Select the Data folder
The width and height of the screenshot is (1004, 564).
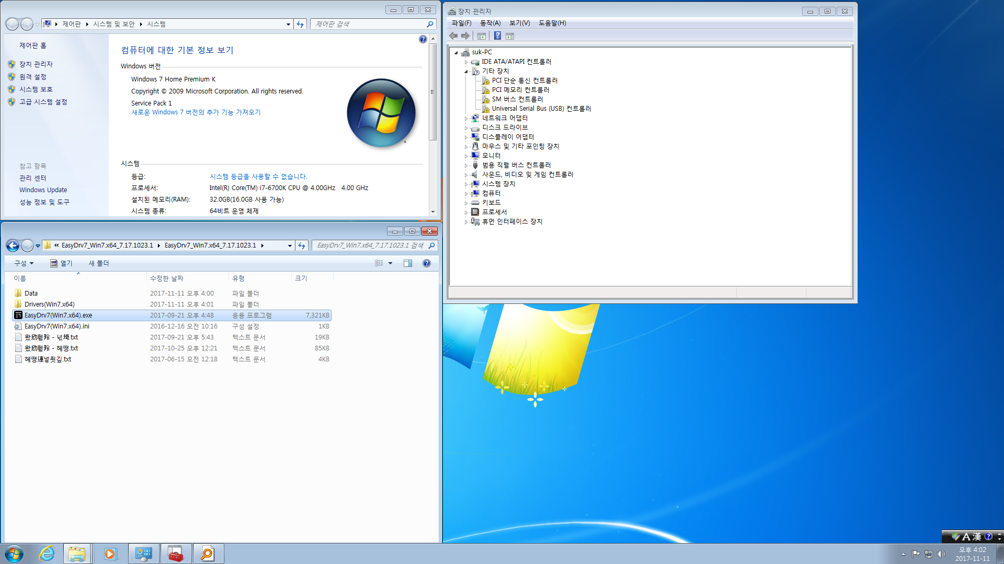(31, 293)
